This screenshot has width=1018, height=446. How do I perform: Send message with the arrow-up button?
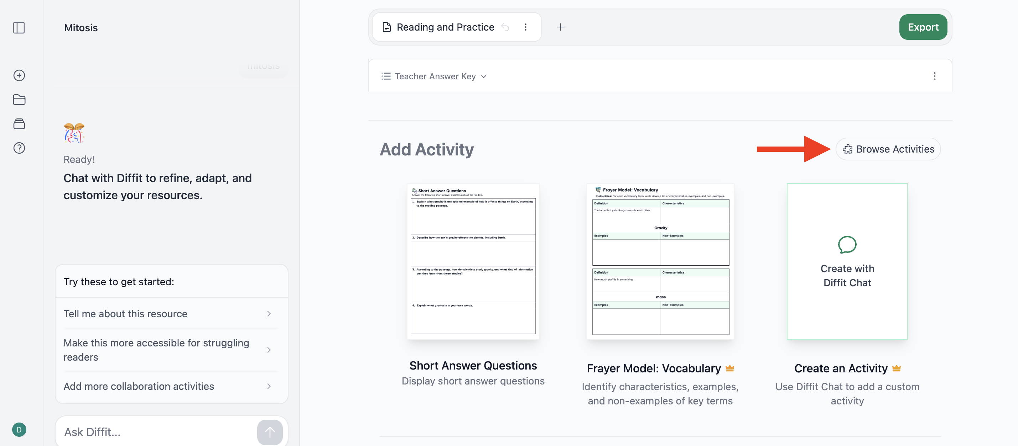pyautogui.click(x=270, y=432)
